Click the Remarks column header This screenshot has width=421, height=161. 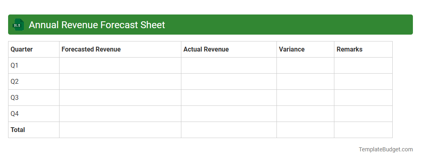363,50
